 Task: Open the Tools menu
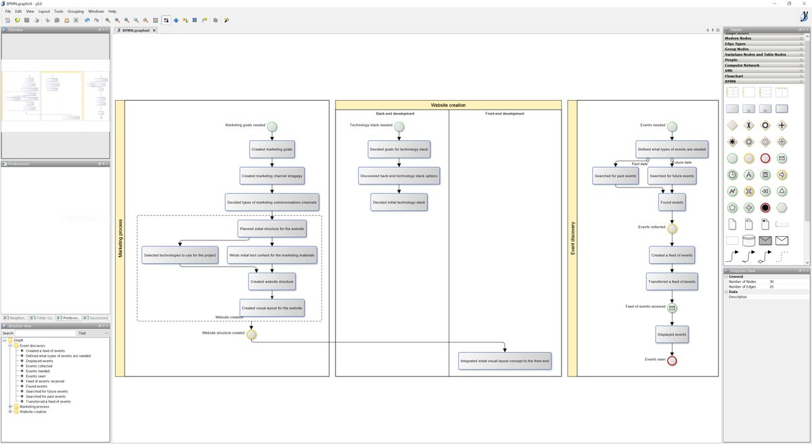click(59, 12)
